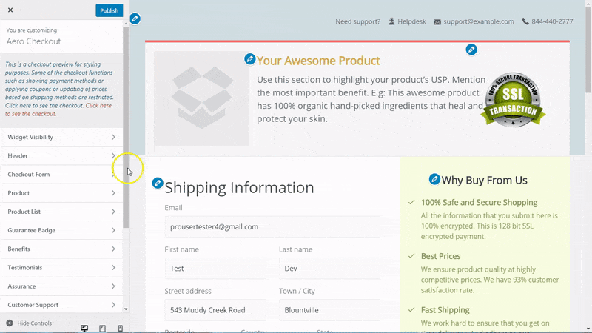Click the Street address field
The image size is (592, 333).
(215, 310)
